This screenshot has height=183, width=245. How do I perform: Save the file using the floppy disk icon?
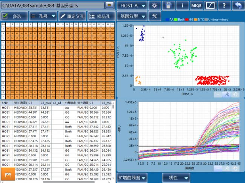pyautogui.click(x=168, y=6)
